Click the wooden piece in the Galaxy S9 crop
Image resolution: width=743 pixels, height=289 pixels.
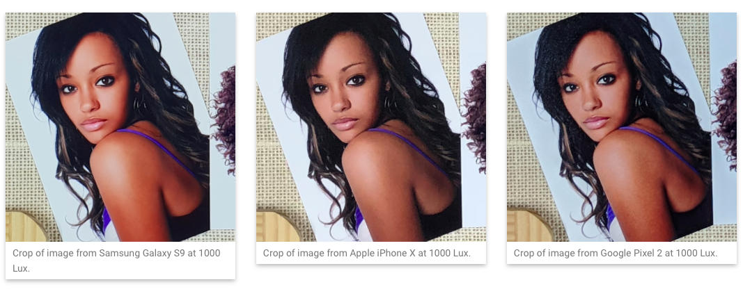[x=26, y=226]
